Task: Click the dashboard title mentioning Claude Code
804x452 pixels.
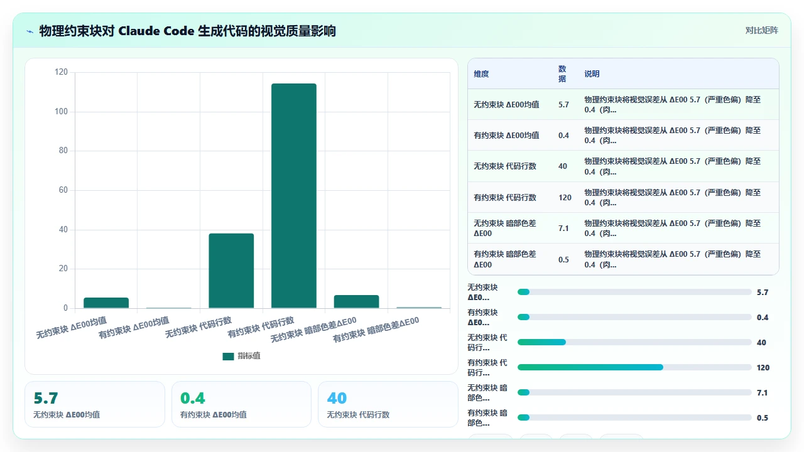Action: (x=187, y=31)
